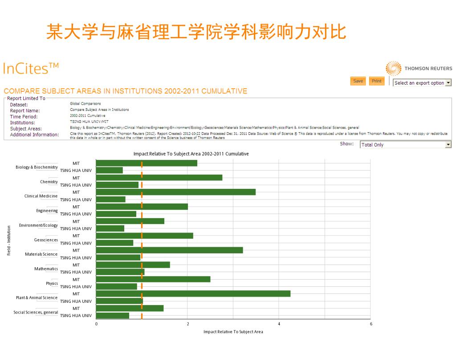456x342 pixels.
Task: Click the 'Dataset:' label
Action: pos(19,105)
